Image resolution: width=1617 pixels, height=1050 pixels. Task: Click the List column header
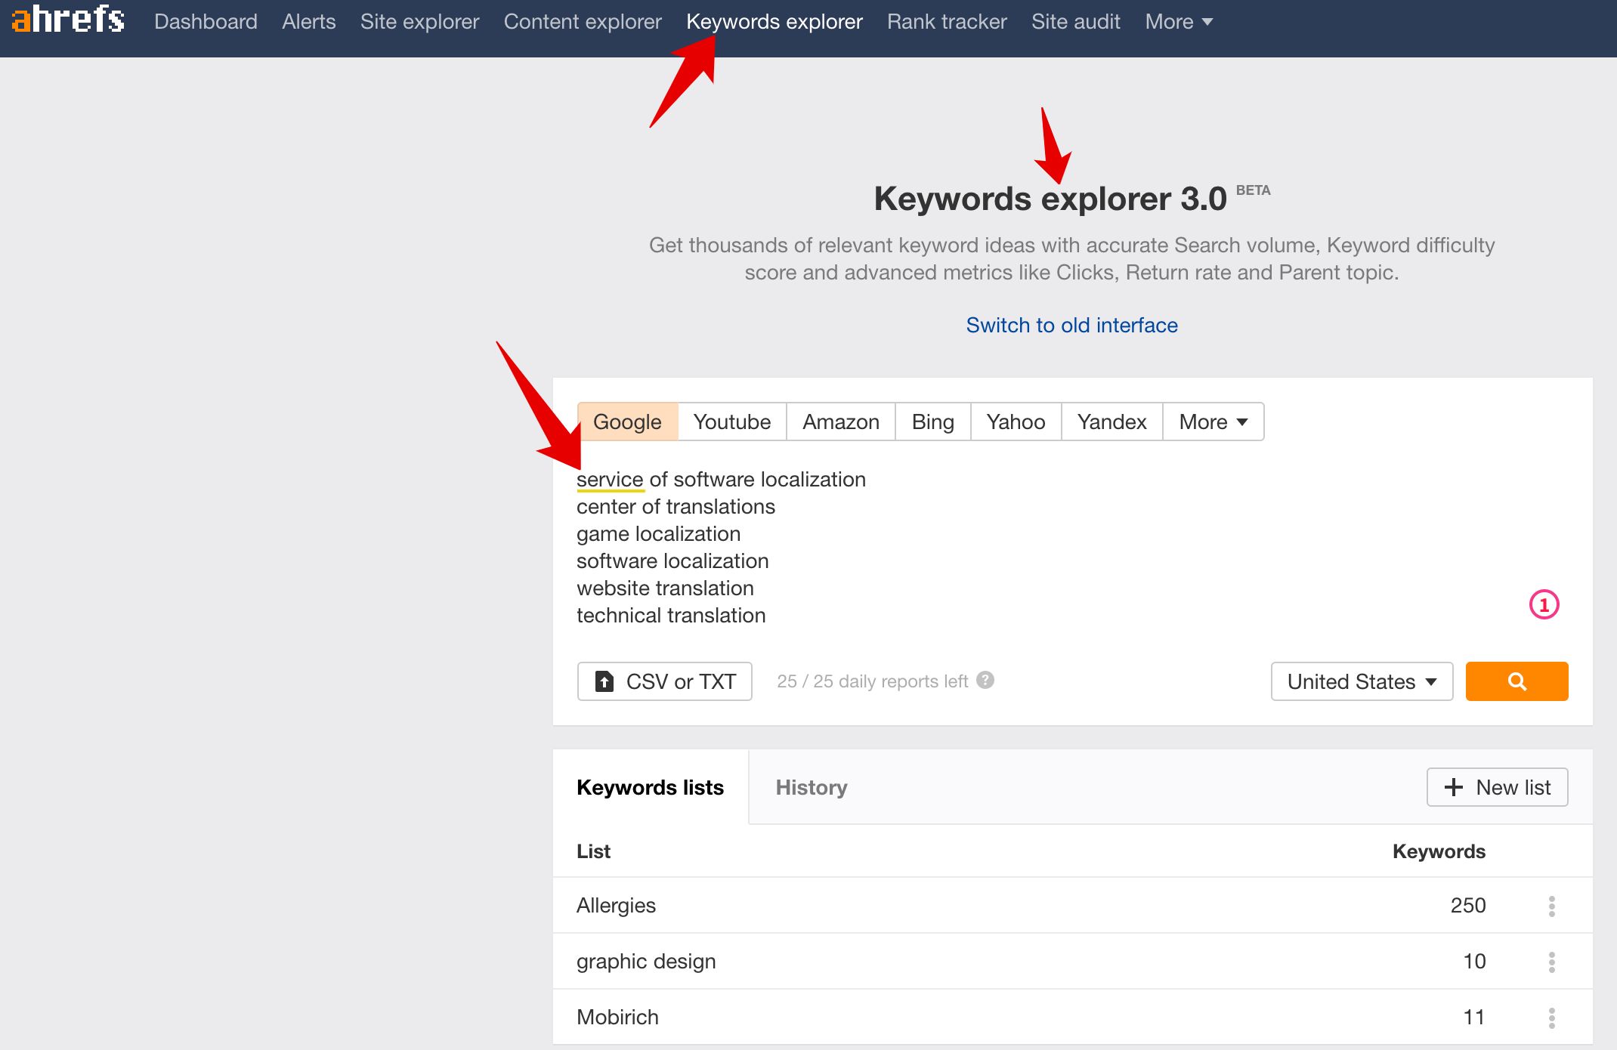(593, 851)
